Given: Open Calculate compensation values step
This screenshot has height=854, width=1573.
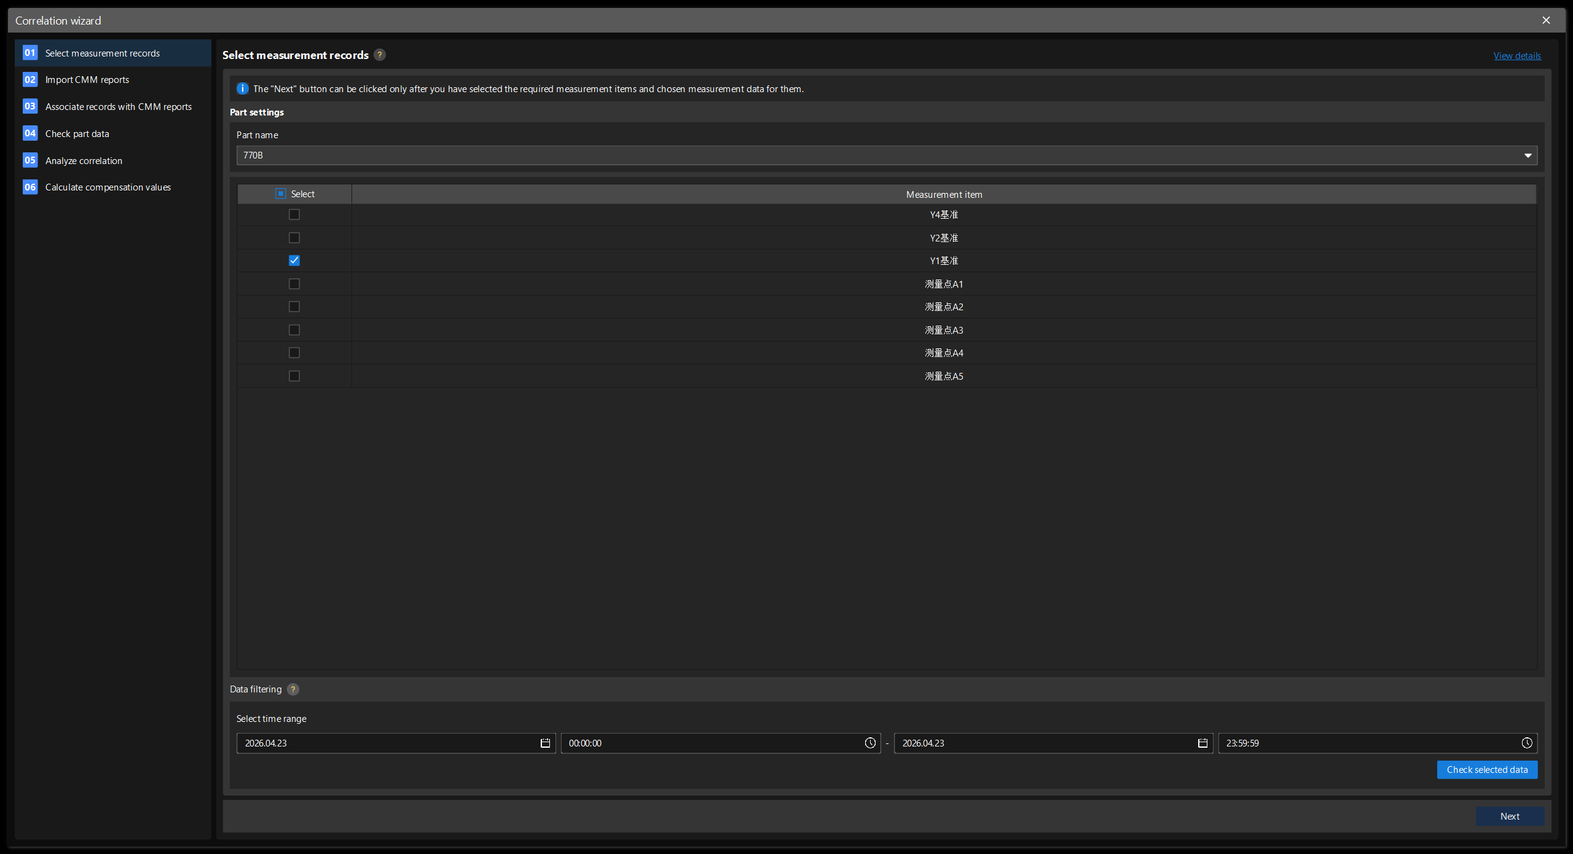Looking at the screenshot, I should point(108,187).
